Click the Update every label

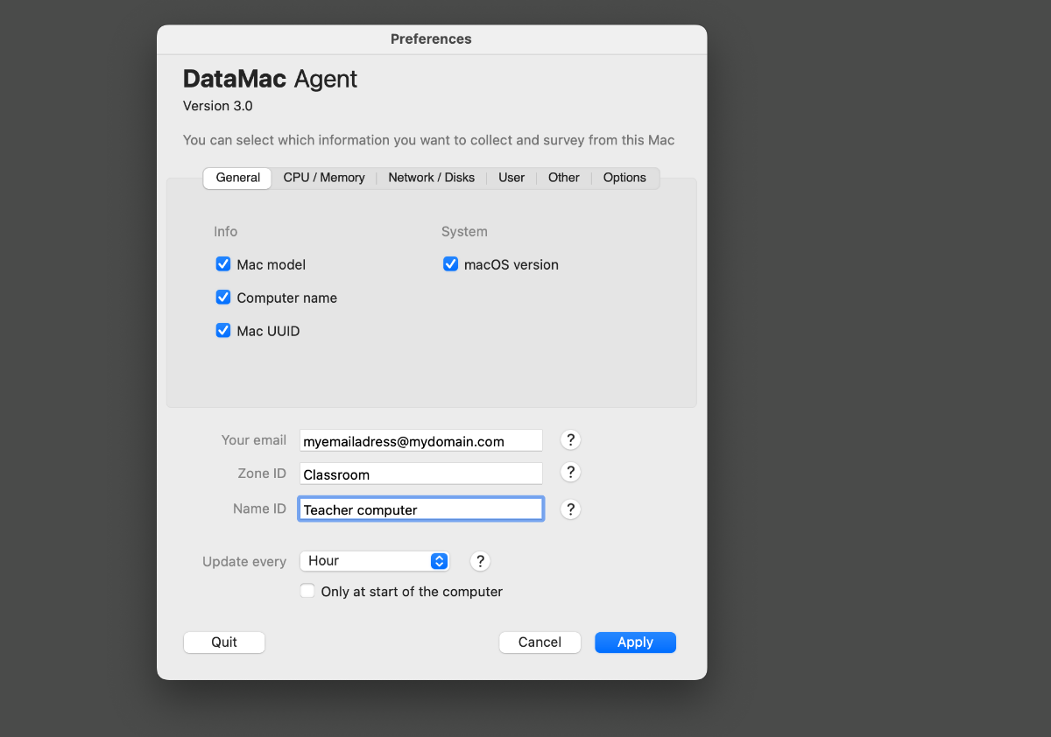click(x=244, y=562)
